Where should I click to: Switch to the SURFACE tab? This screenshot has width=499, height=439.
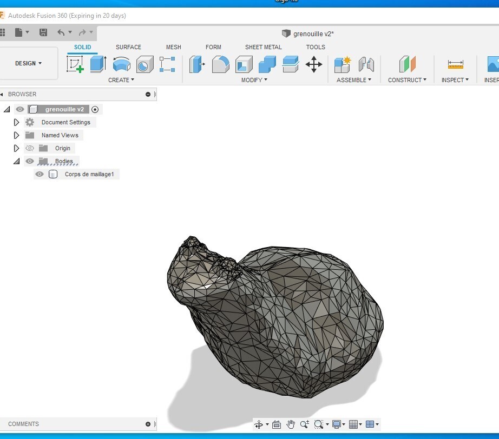(x=128, y=47)
